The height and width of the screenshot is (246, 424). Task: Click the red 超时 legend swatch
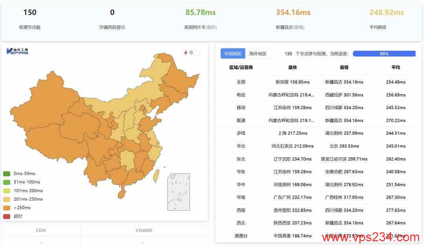(x=7, y=216)
